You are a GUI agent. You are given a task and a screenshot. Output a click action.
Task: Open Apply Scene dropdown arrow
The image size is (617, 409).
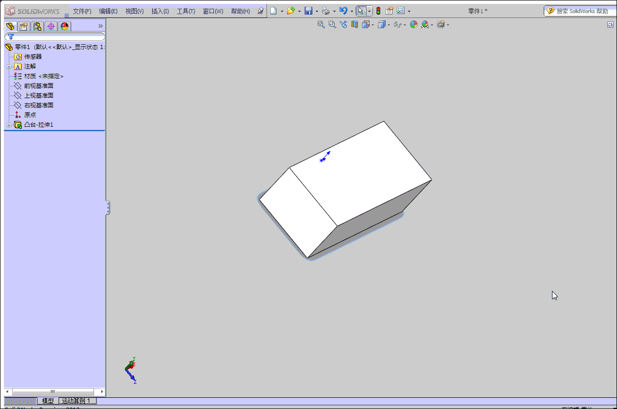pos(432,25)
